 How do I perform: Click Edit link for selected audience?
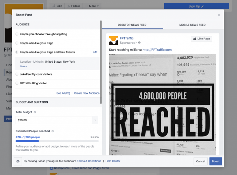point(95,52)
